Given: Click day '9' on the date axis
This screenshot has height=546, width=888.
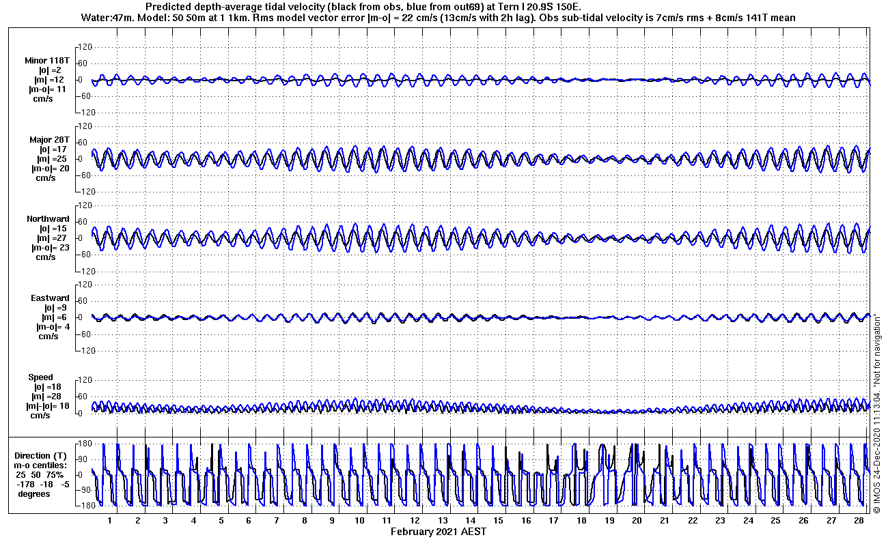Looking at the screenshot, I should pos(332,521).
